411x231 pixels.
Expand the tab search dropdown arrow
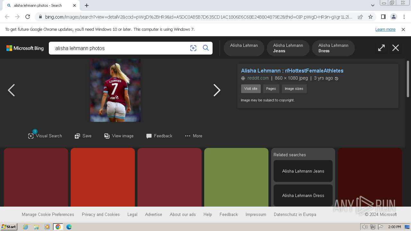(x=372, y=5)
